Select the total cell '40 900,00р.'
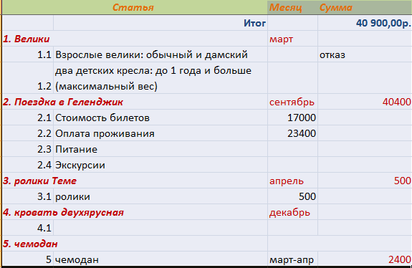 (x=365, y=23)
